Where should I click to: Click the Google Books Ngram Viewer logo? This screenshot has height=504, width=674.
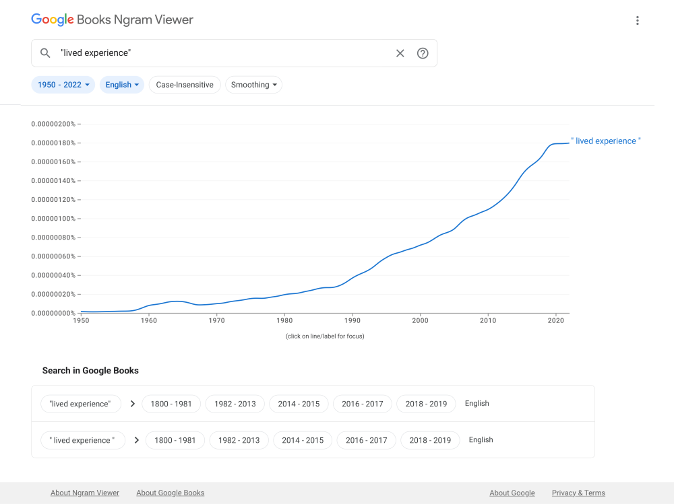pos(112,20)
